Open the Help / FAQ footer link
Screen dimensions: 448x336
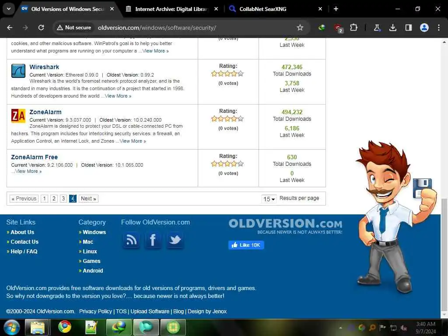click(x=24, y=252)
